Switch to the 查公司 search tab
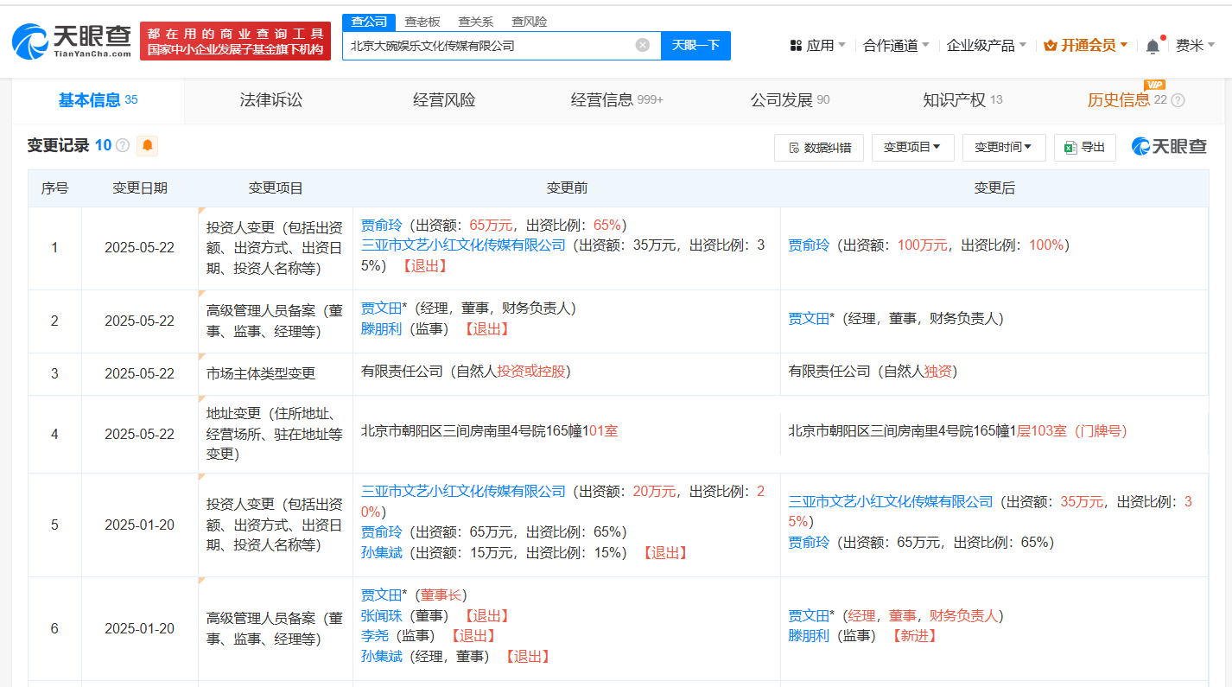Image resolution: width=1232 pixels, height=687 pixels. (369, 22)
